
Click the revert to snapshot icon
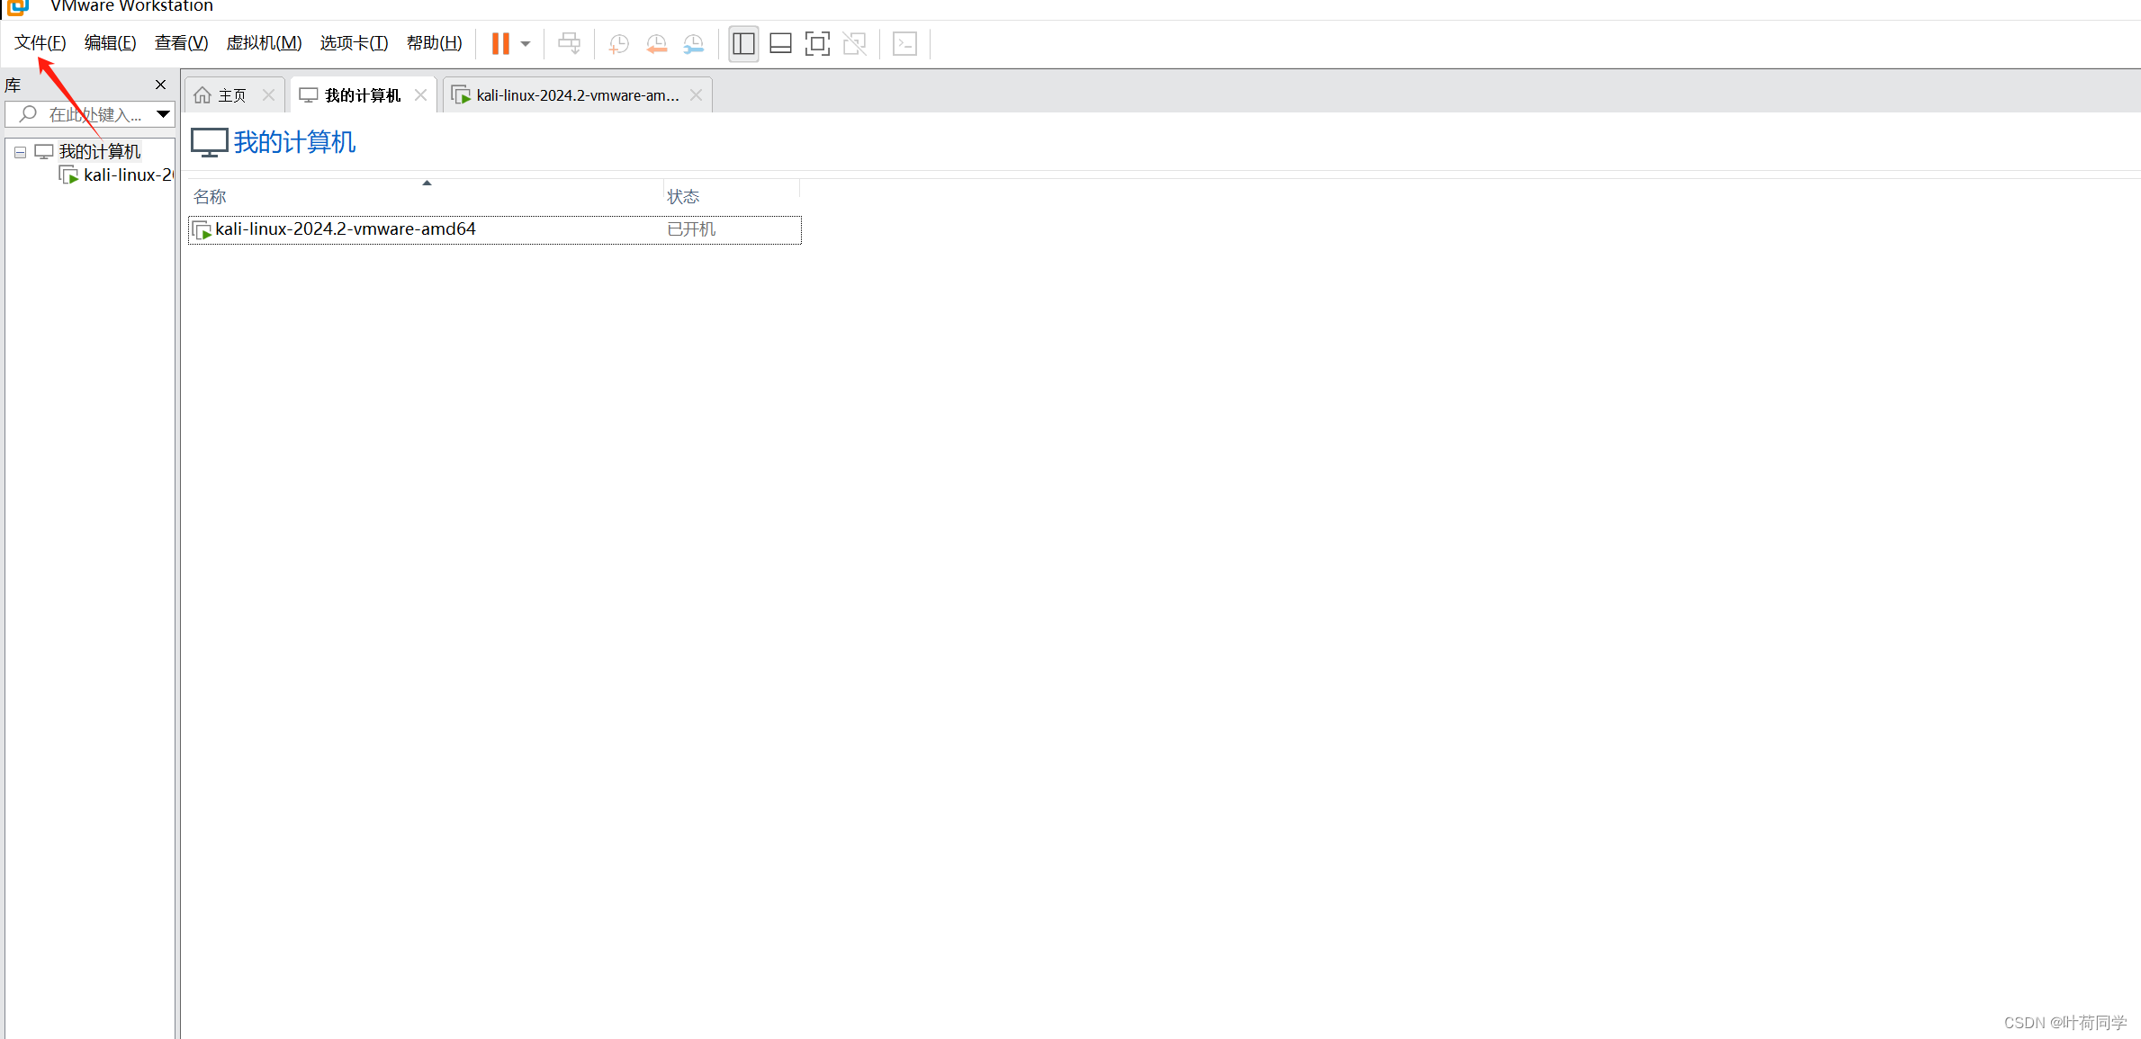(656, 43)
